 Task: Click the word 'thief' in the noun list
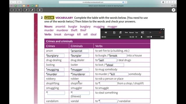[83, 30]
